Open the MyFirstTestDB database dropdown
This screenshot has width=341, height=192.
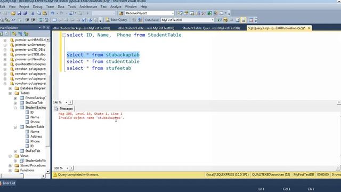click(212, 20)
